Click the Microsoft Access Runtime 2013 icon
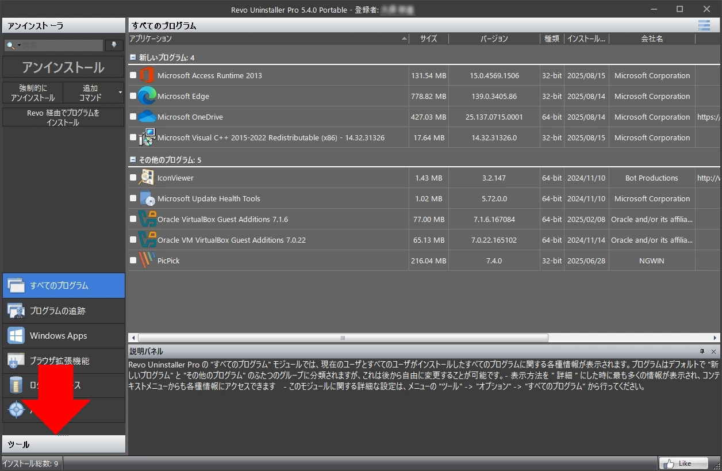This screenshot has width=722, height=471. [147, 75]
